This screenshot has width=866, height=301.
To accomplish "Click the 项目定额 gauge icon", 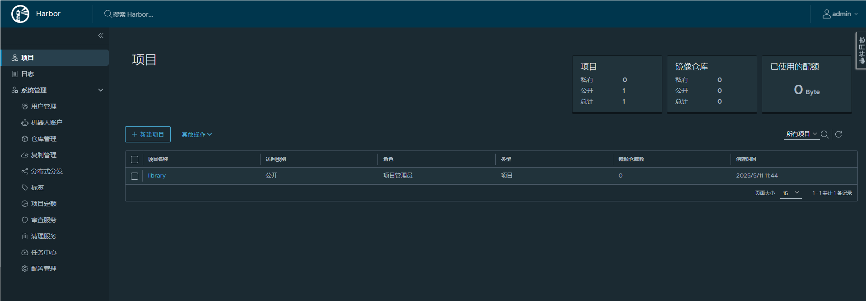I will [x=25, y=204].
